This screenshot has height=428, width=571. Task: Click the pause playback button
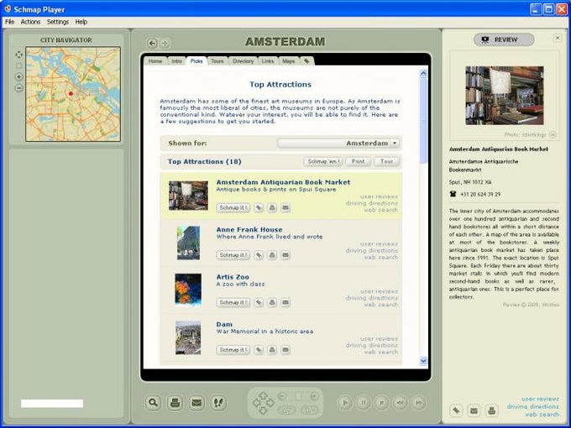[364, 403]
